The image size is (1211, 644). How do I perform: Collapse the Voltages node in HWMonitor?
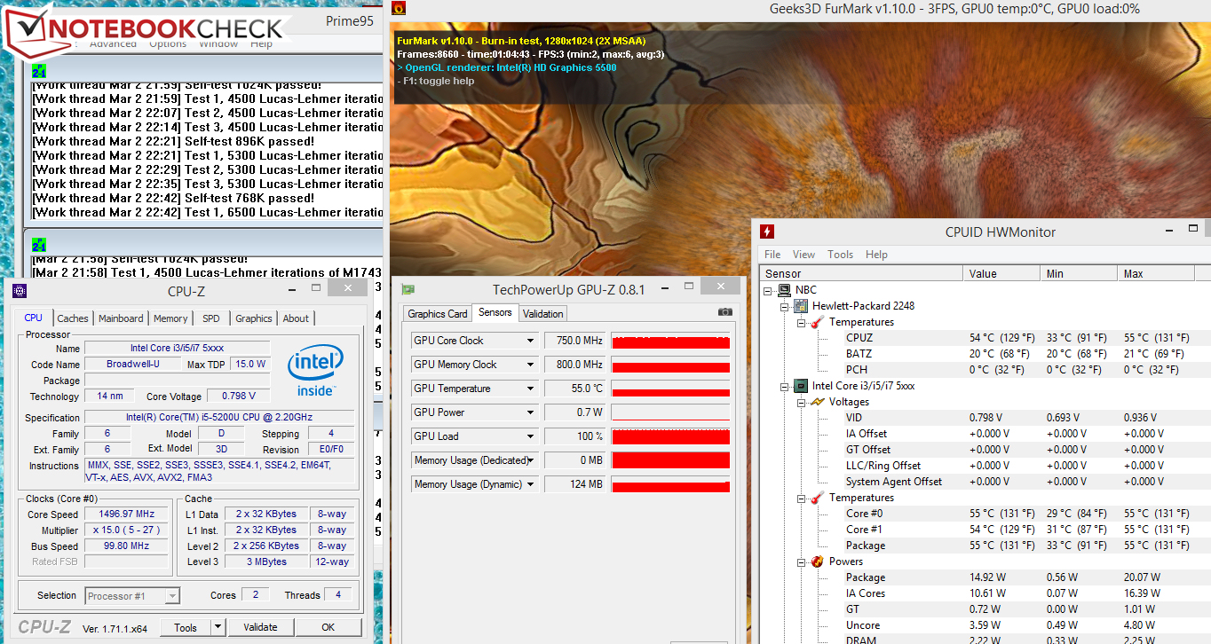[800, 402]
